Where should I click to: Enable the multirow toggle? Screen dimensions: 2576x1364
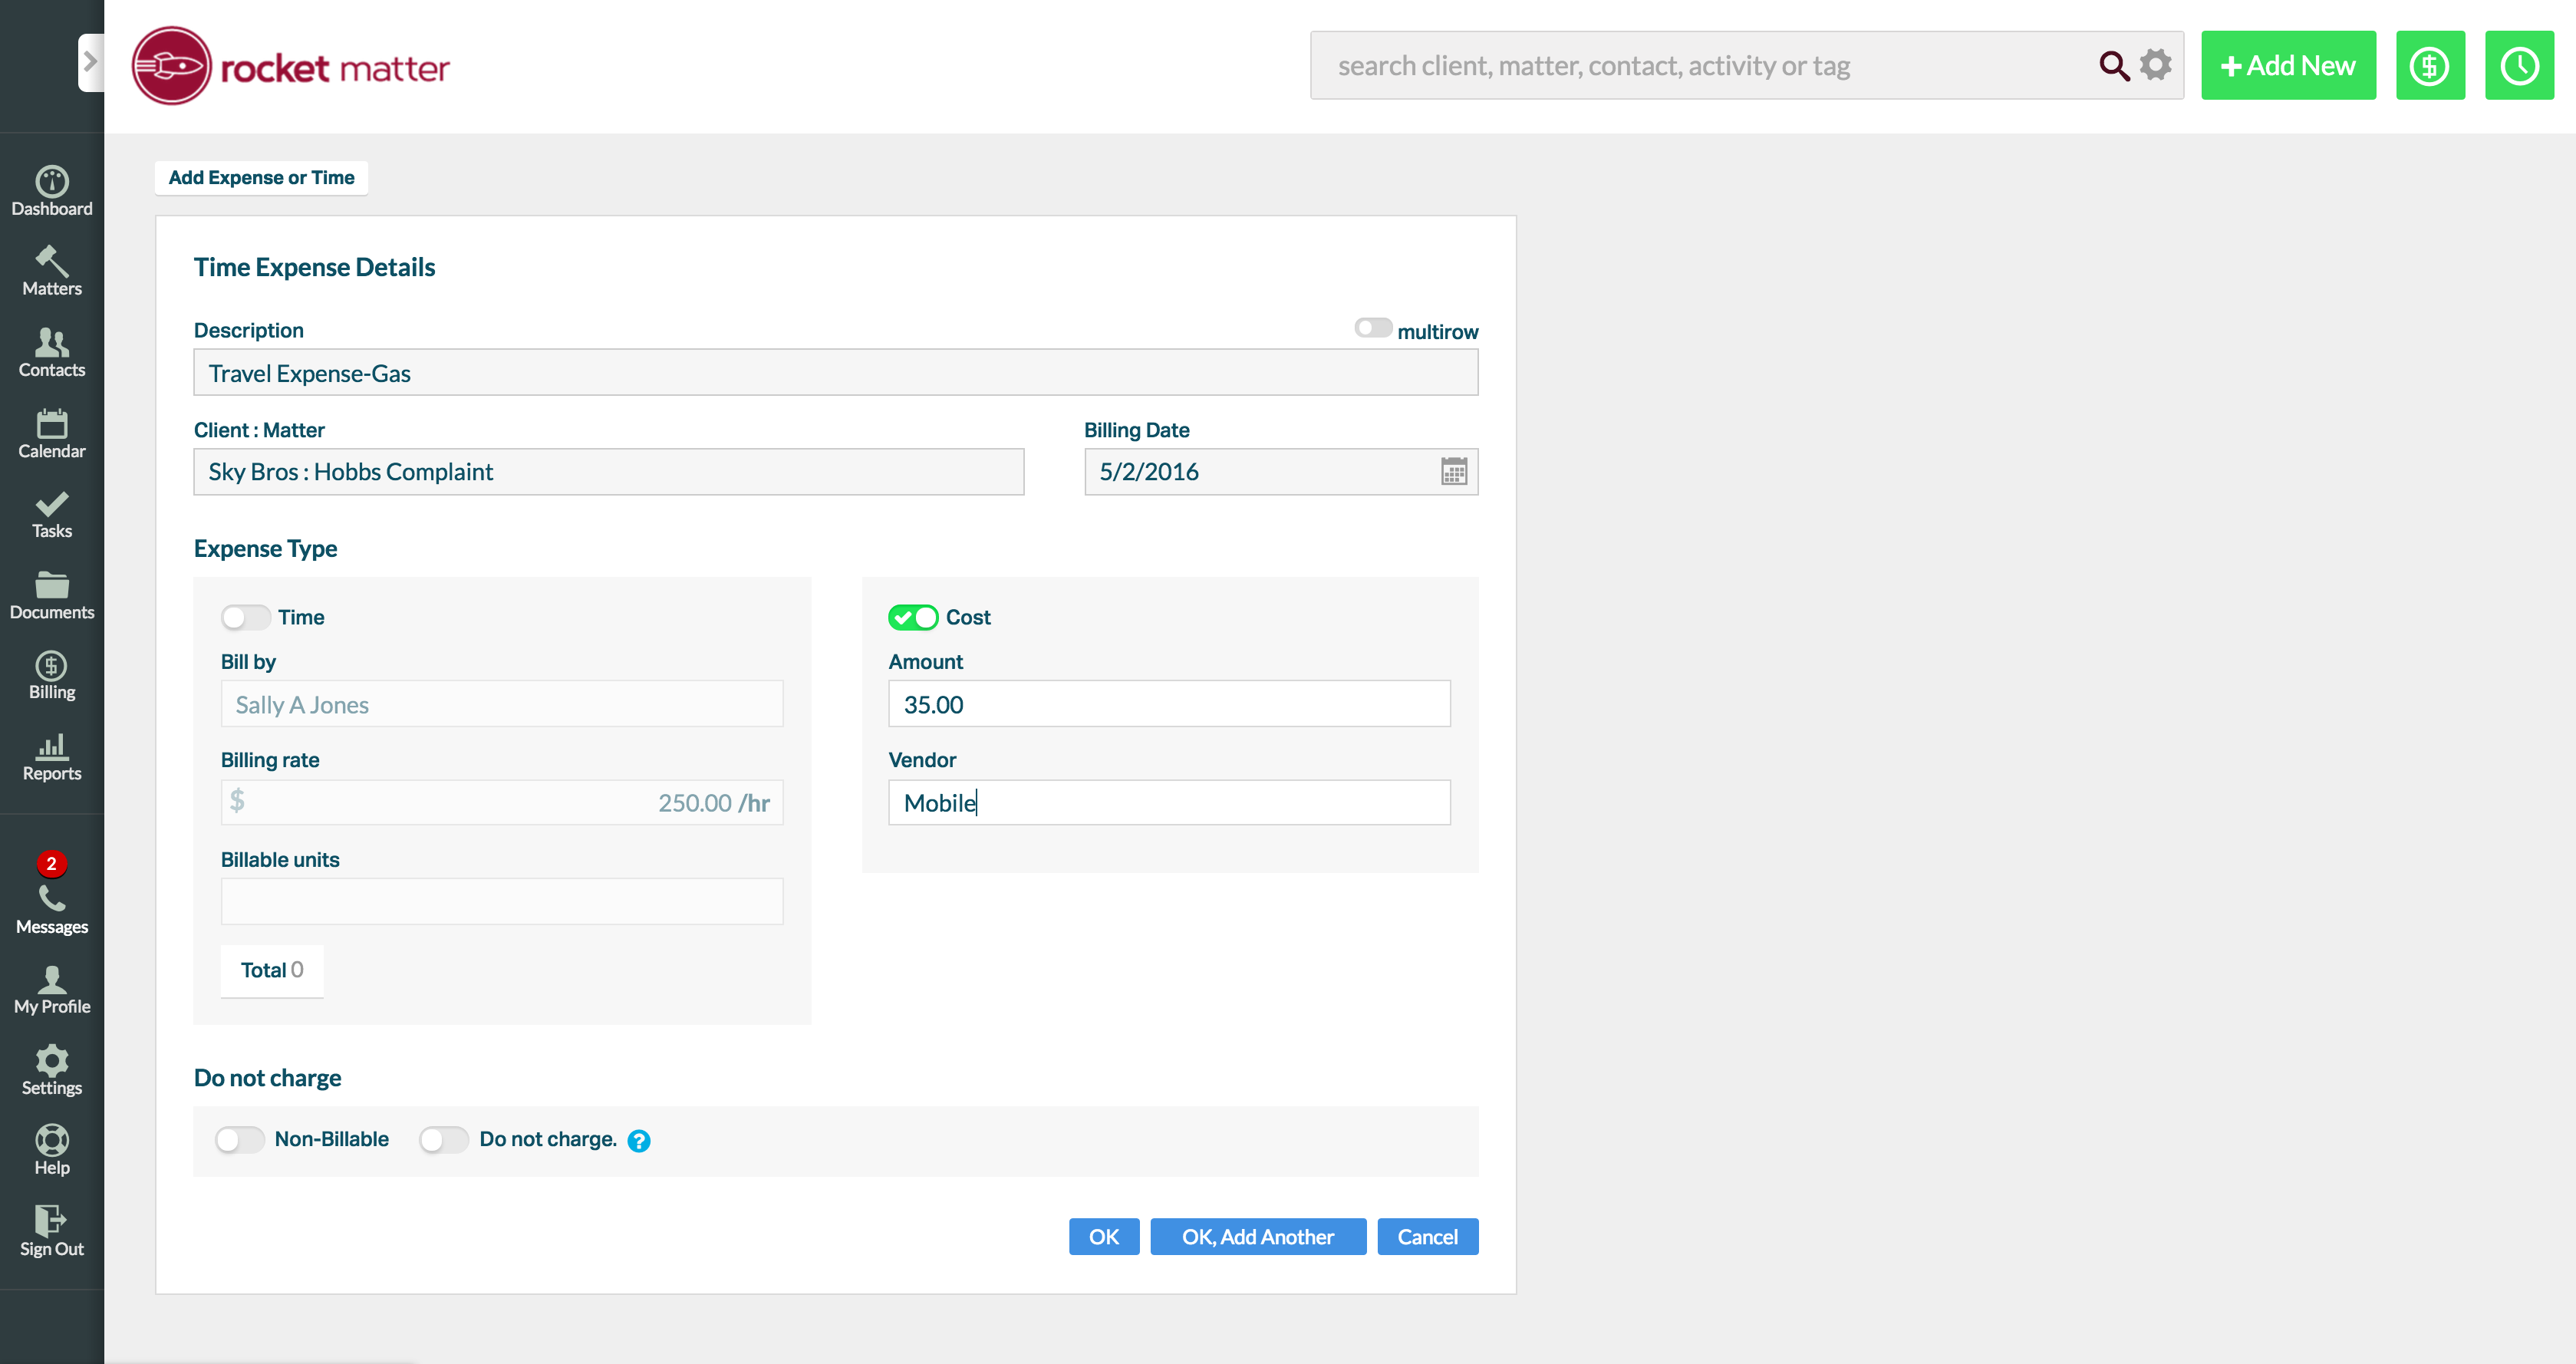[1372, 329]
